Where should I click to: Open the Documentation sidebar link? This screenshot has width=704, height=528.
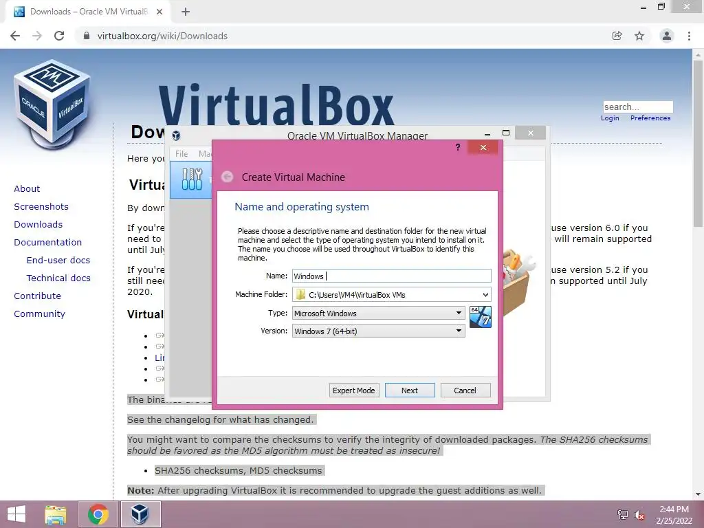click(47, 243)
